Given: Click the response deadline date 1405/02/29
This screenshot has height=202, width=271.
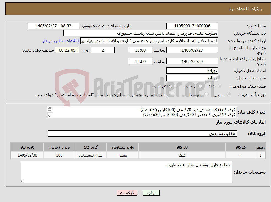Looking at the screenshot, I should tap(192, 50).
